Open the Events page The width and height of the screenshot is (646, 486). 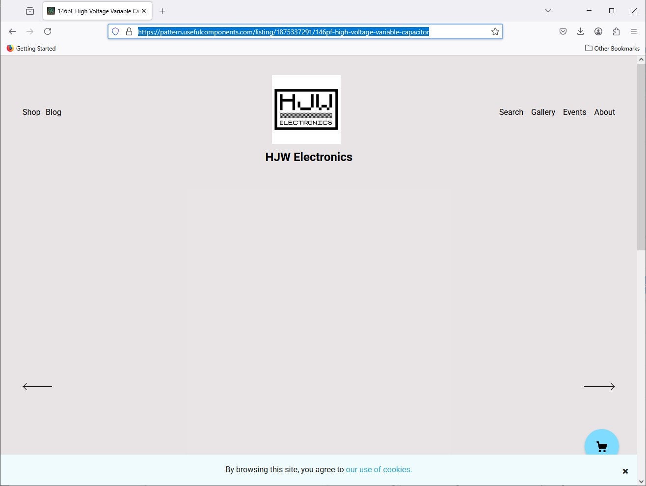574,112
